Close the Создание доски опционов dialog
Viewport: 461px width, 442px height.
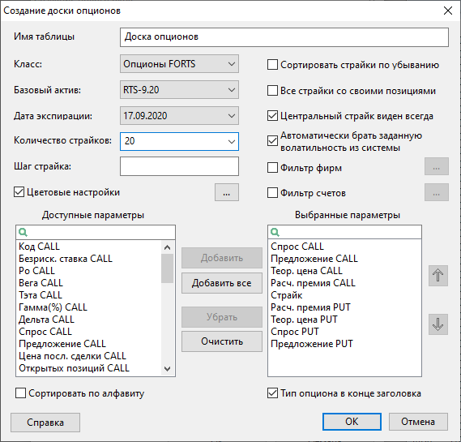[x=448, y=11]
